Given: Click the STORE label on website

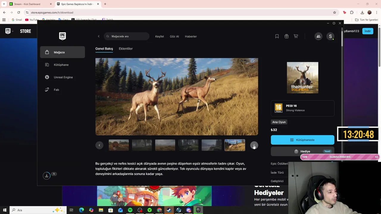Looking at the screenshot, I should 26,31.
